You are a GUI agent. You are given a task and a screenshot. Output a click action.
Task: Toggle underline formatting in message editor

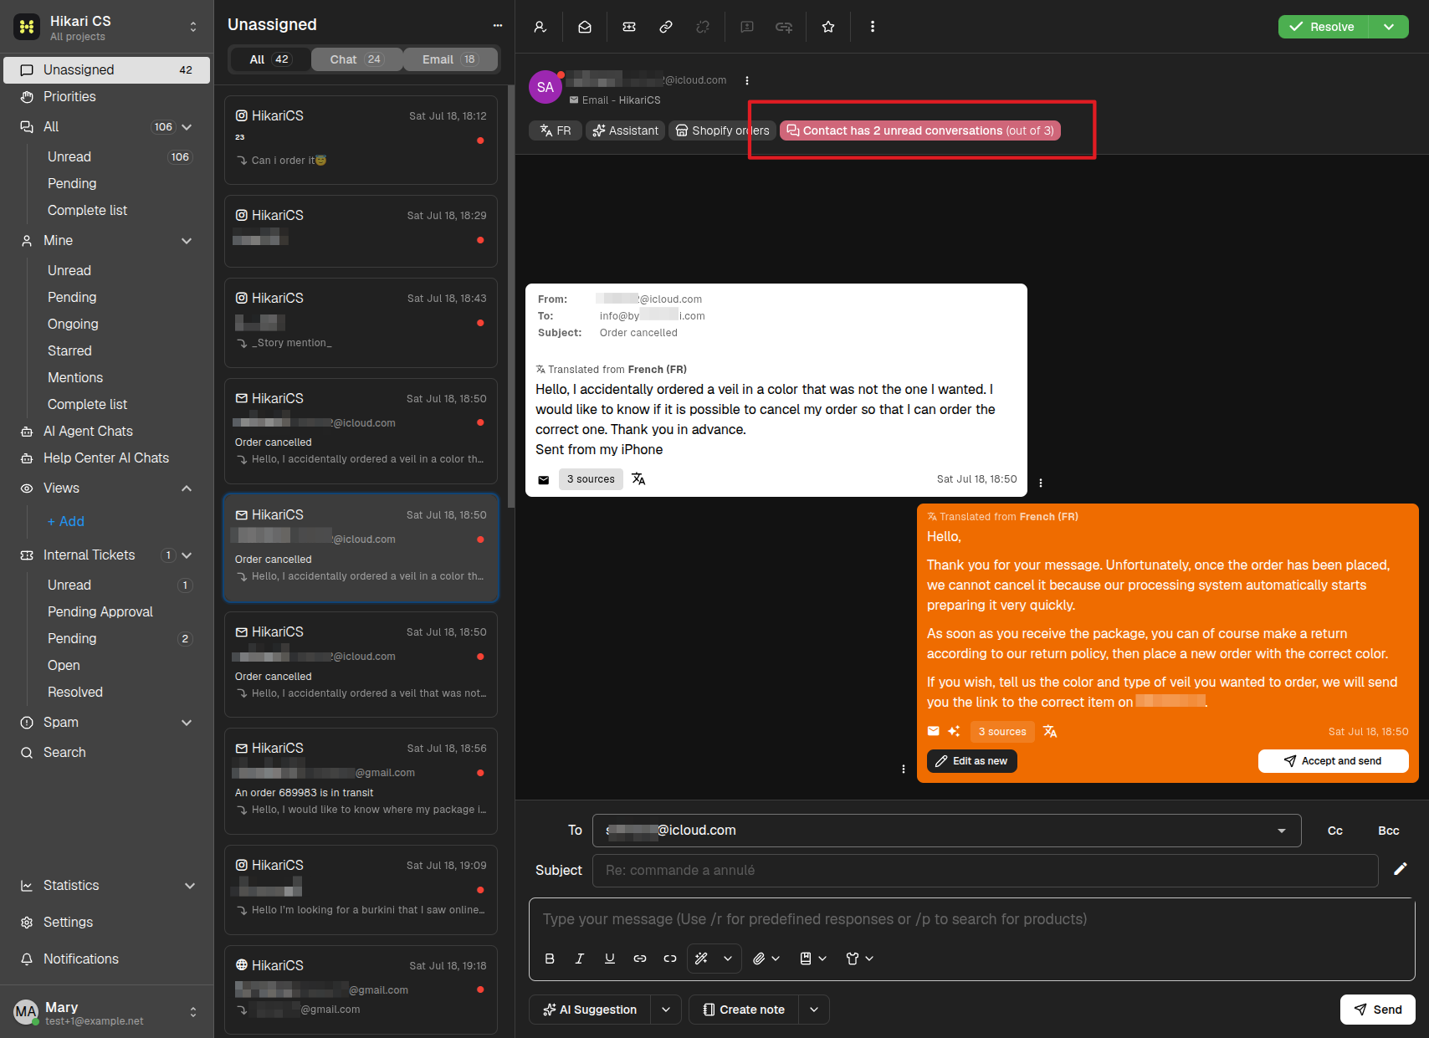(610, 959)
